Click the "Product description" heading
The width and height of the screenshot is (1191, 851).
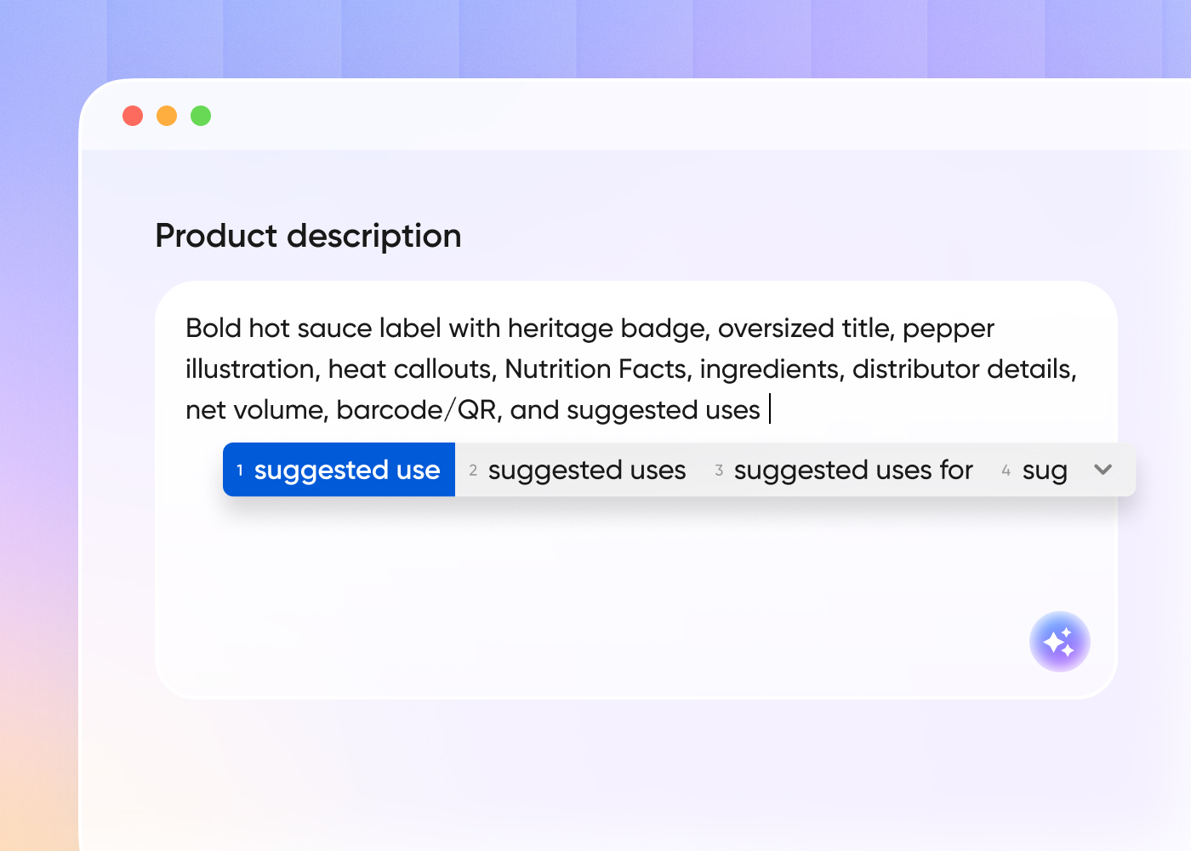tap(308, 236)
